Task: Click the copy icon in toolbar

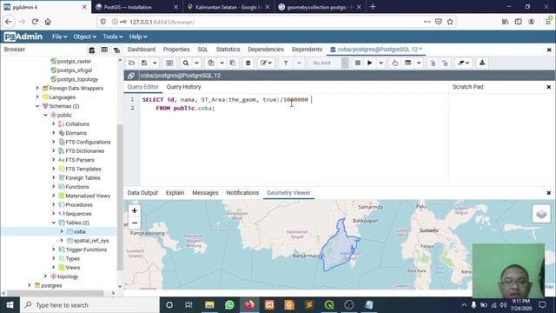Action: [211, 63]
